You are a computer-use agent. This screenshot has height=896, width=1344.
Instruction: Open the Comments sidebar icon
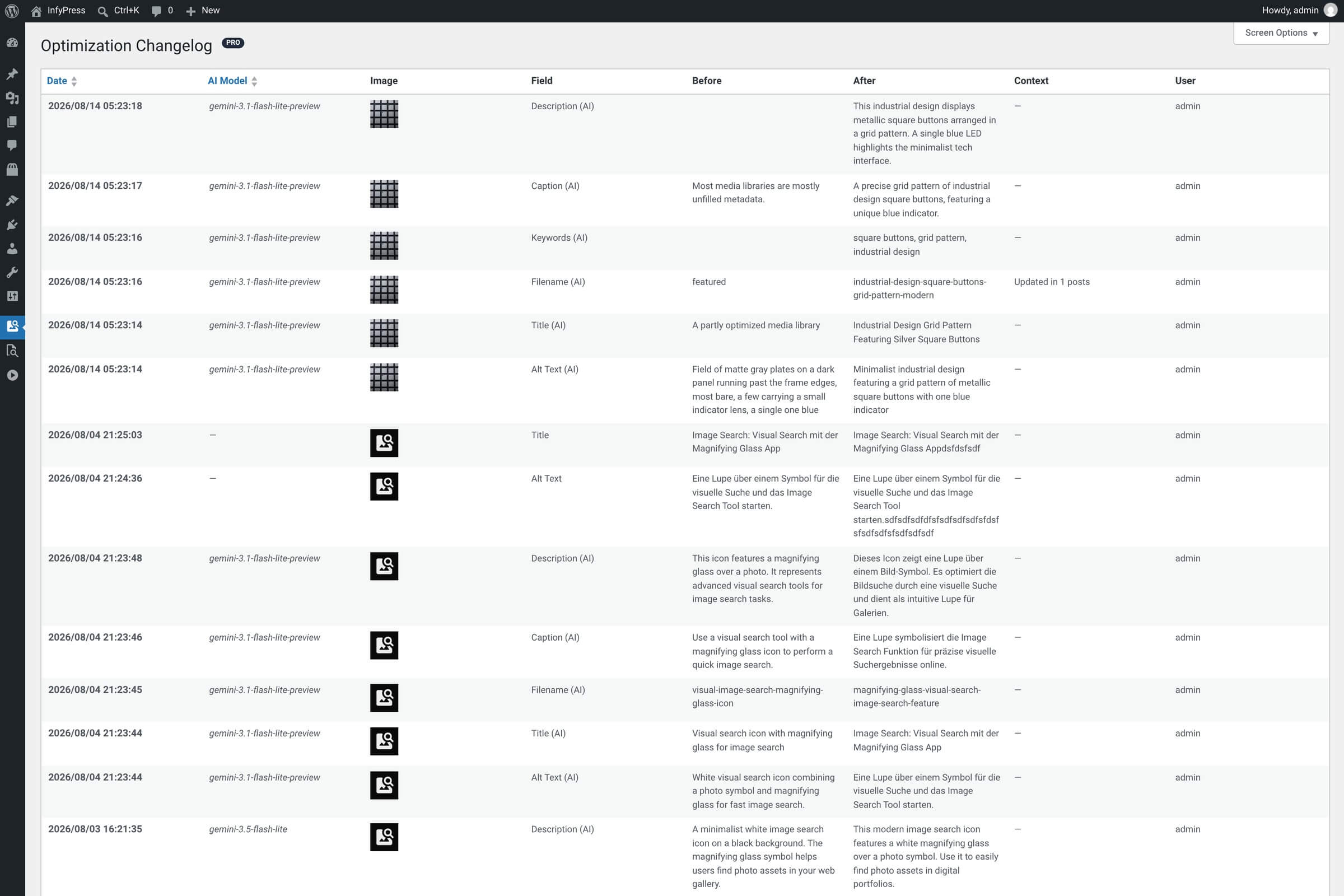click(12, 145)
